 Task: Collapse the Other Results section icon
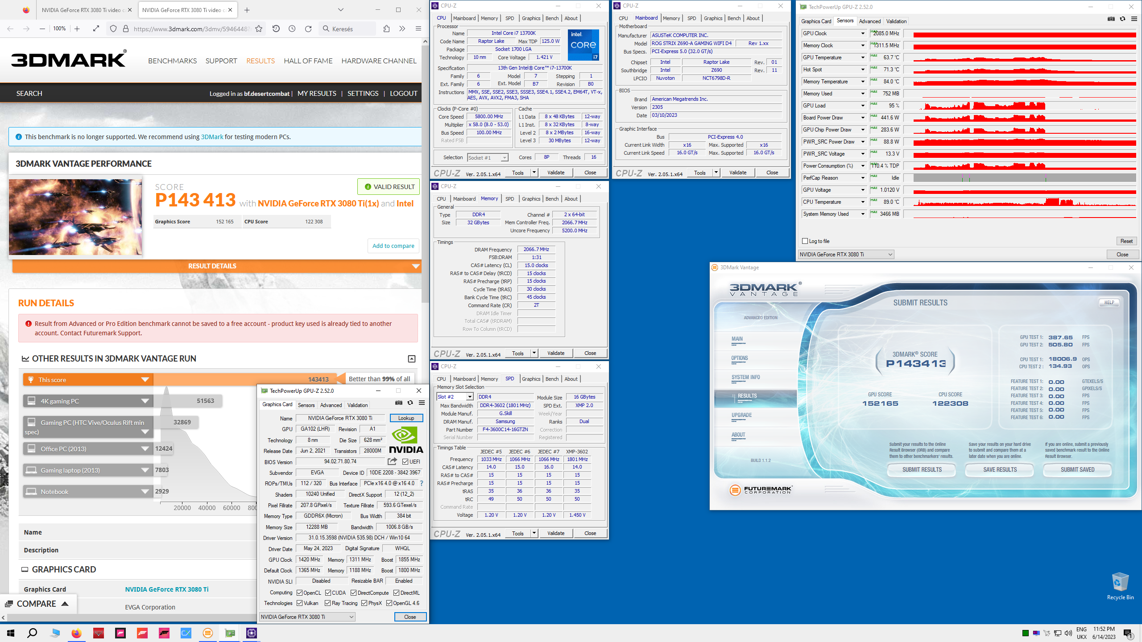pos(412,359)
